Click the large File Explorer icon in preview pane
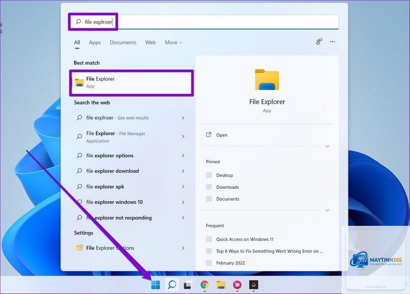This screenshot has width=410, height=294. click(267, 80)
